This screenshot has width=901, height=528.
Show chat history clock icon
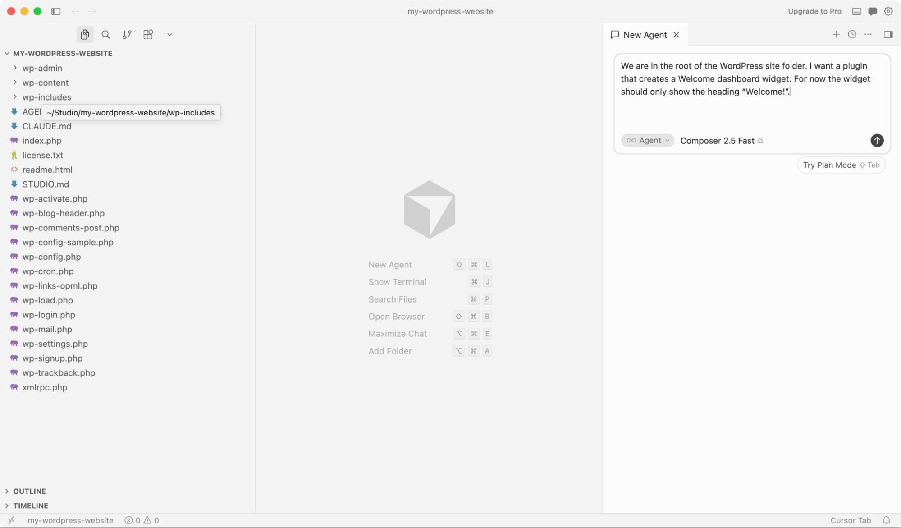pyautogui.click(x=852, y=34)
